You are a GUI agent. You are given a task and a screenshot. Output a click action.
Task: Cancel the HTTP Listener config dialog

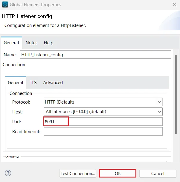pos(158,173)
